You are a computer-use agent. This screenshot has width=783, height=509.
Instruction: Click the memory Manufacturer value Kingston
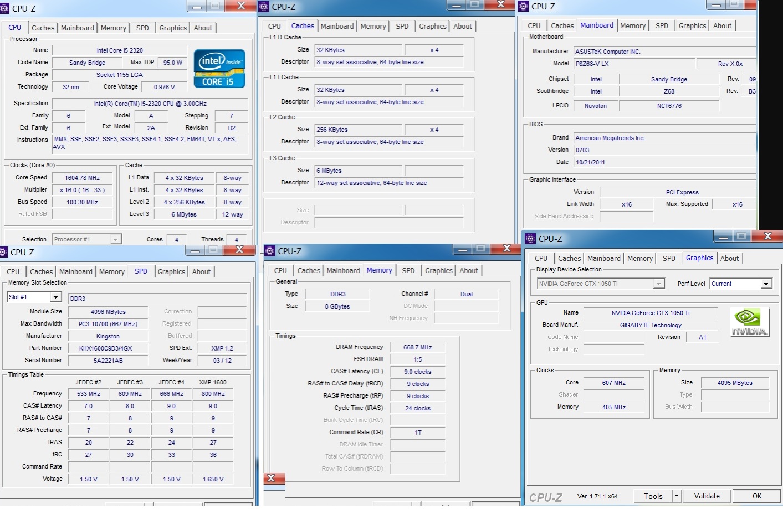point(108,336)
